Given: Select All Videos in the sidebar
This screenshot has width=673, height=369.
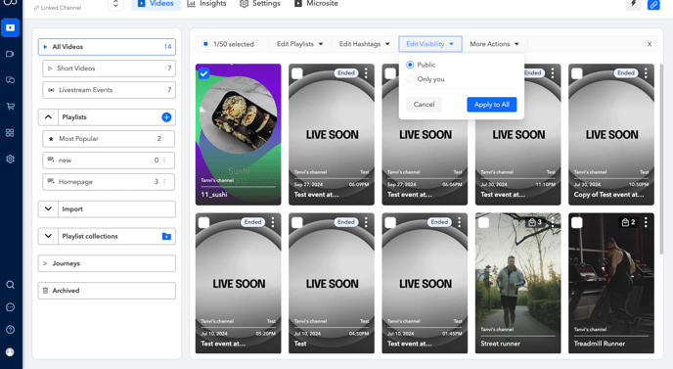Looking at the screenshot, I should click(x=107, y=47).
